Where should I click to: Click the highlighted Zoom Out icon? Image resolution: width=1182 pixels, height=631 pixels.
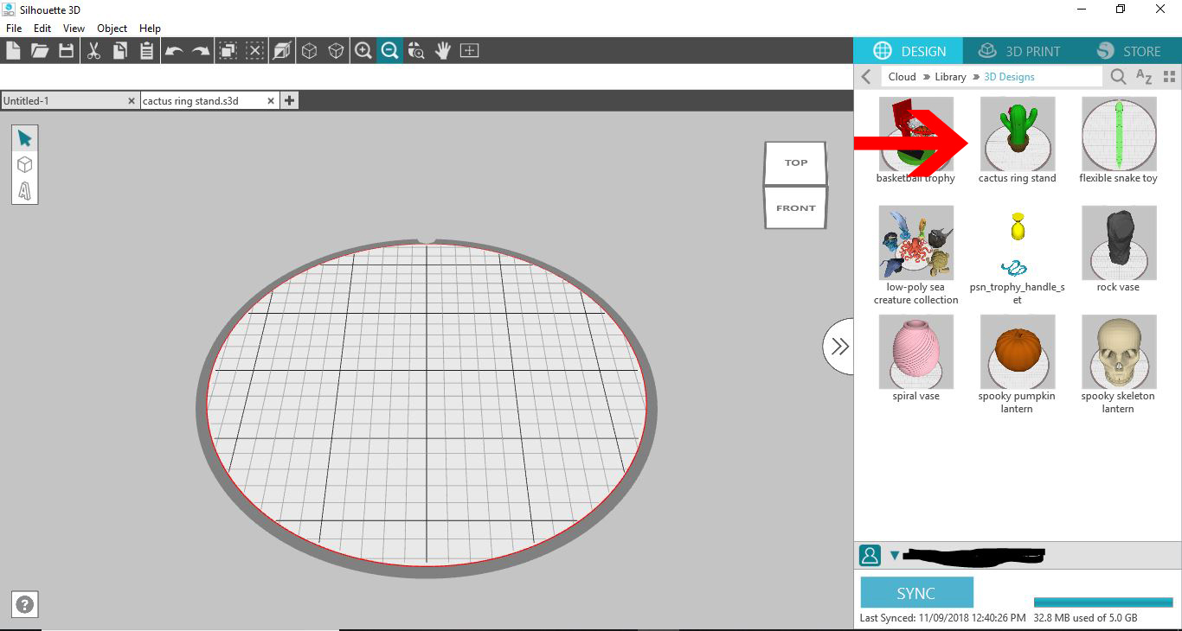390,51
